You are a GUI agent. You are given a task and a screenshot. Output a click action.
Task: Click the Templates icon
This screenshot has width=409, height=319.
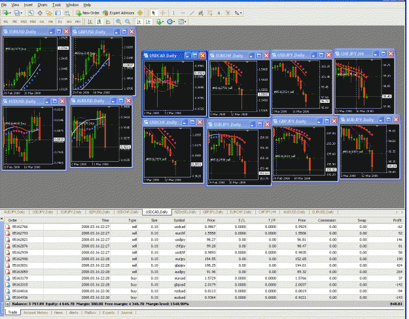coord(181,22)
